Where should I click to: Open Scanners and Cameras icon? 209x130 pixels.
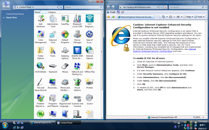pyautogui.click(x=77, y=101)
